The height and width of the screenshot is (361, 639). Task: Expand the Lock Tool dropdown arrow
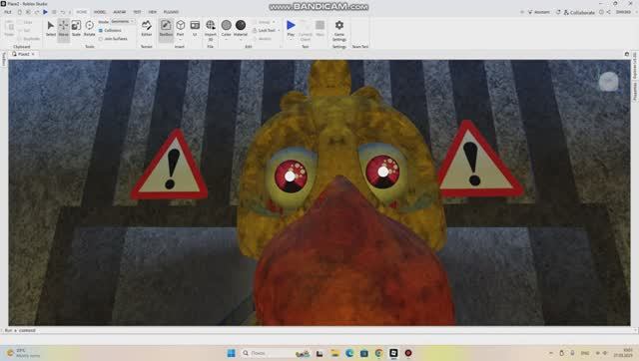[279, 30]
